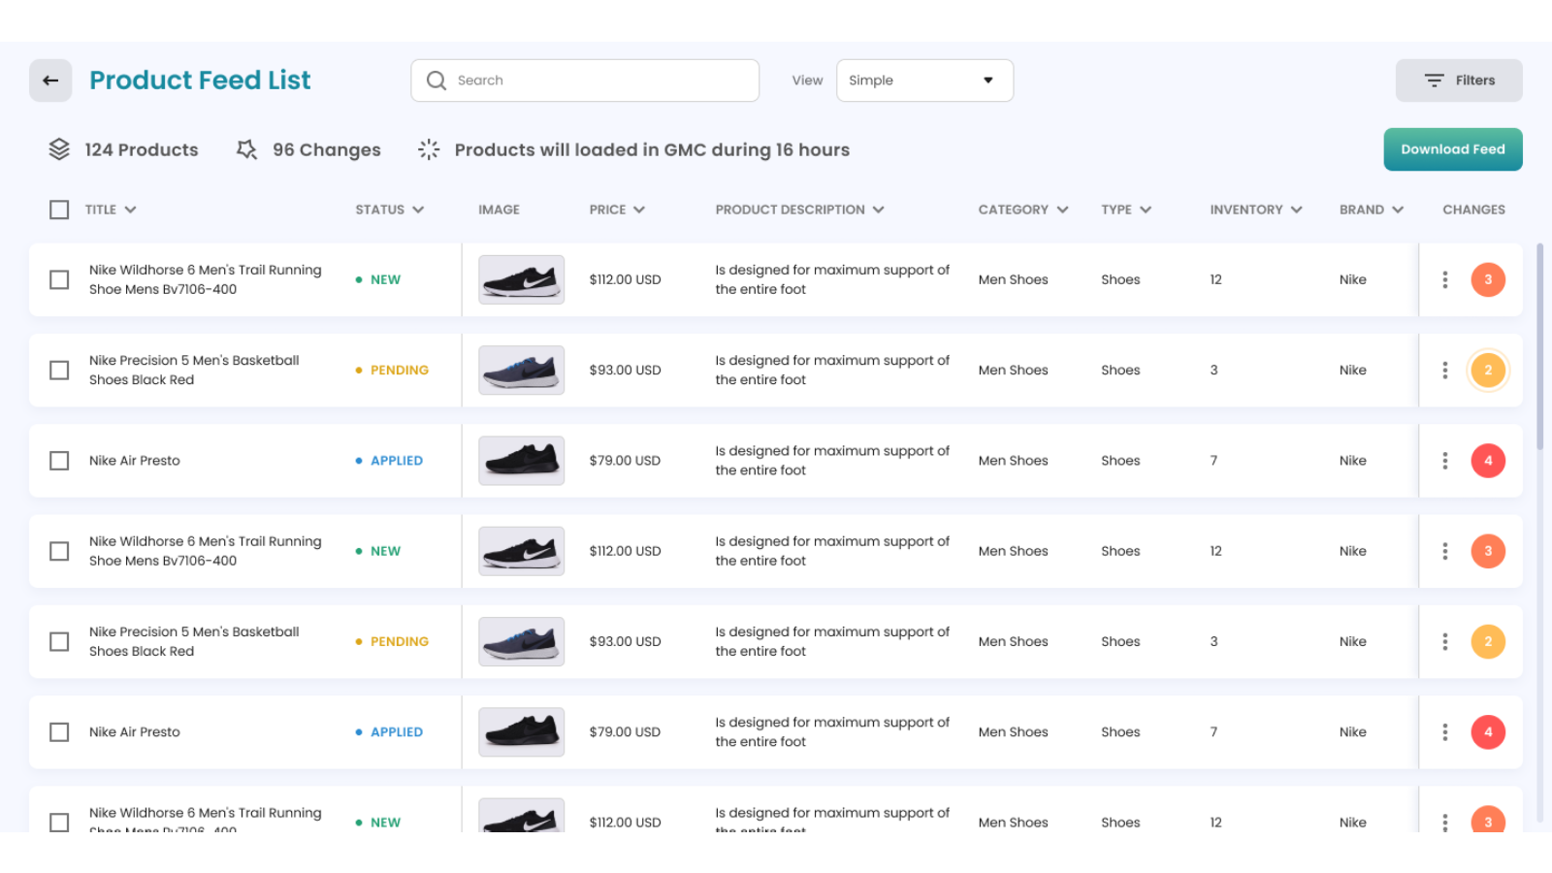This screenshot has width=1552, height=873.
Task: Click highlighted changes badge 2 on first Precision row
Action: (x=1488, y=370)
